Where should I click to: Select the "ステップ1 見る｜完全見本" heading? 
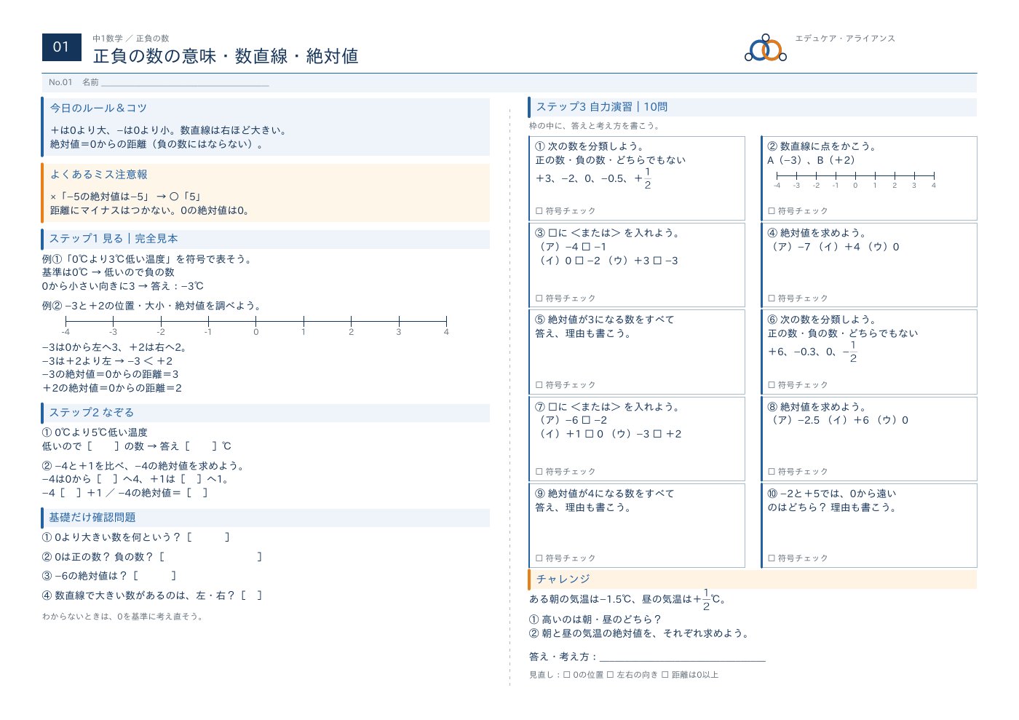114,239
